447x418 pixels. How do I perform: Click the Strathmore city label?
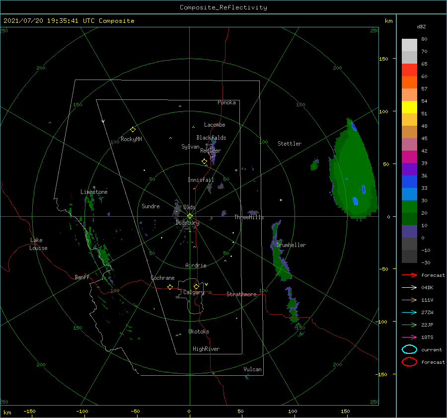pos(241,294)
